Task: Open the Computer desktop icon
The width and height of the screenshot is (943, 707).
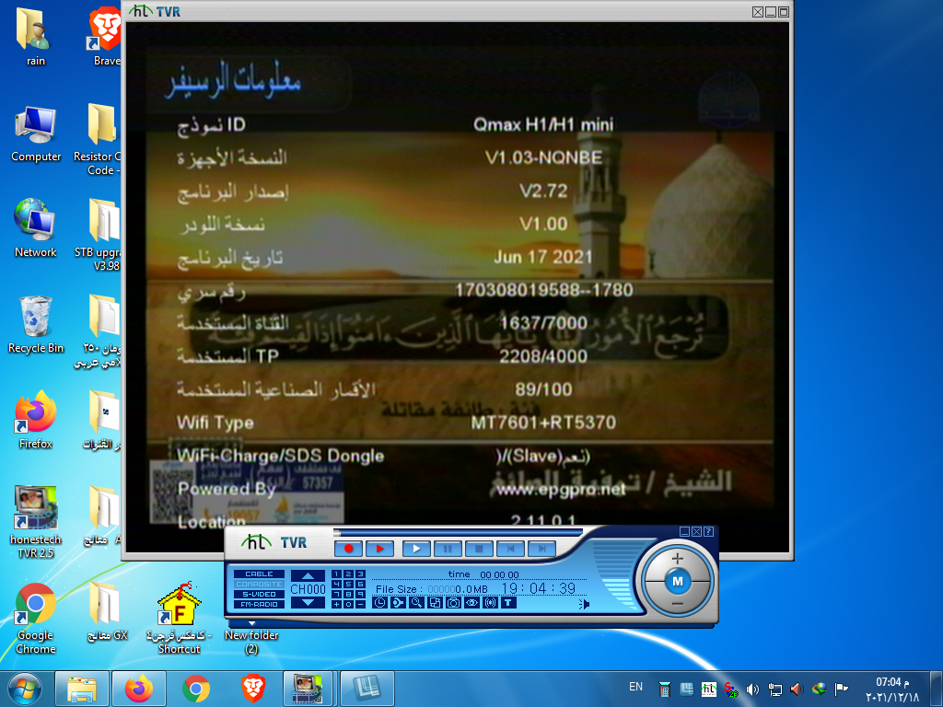Action: tap(36, 133)
